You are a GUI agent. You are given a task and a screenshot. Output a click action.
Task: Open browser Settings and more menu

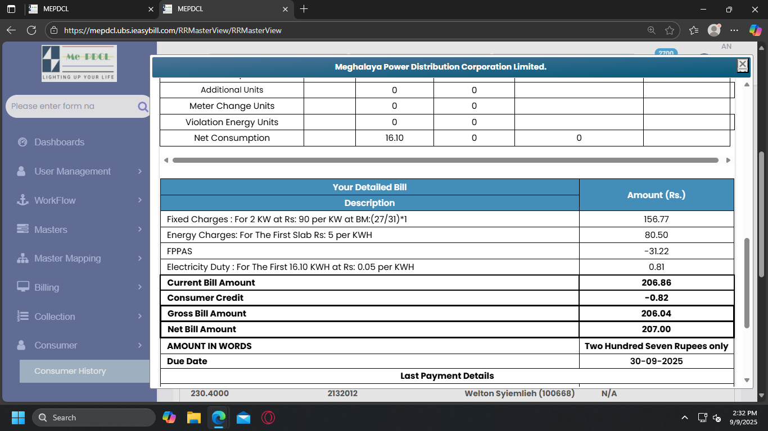[734, 30]
